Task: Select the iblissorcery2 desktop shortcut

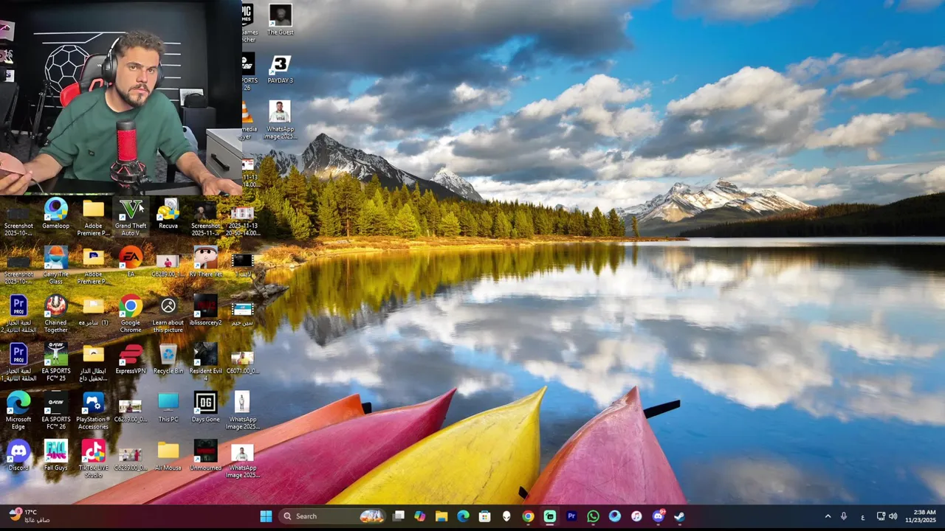Action: 205,310
